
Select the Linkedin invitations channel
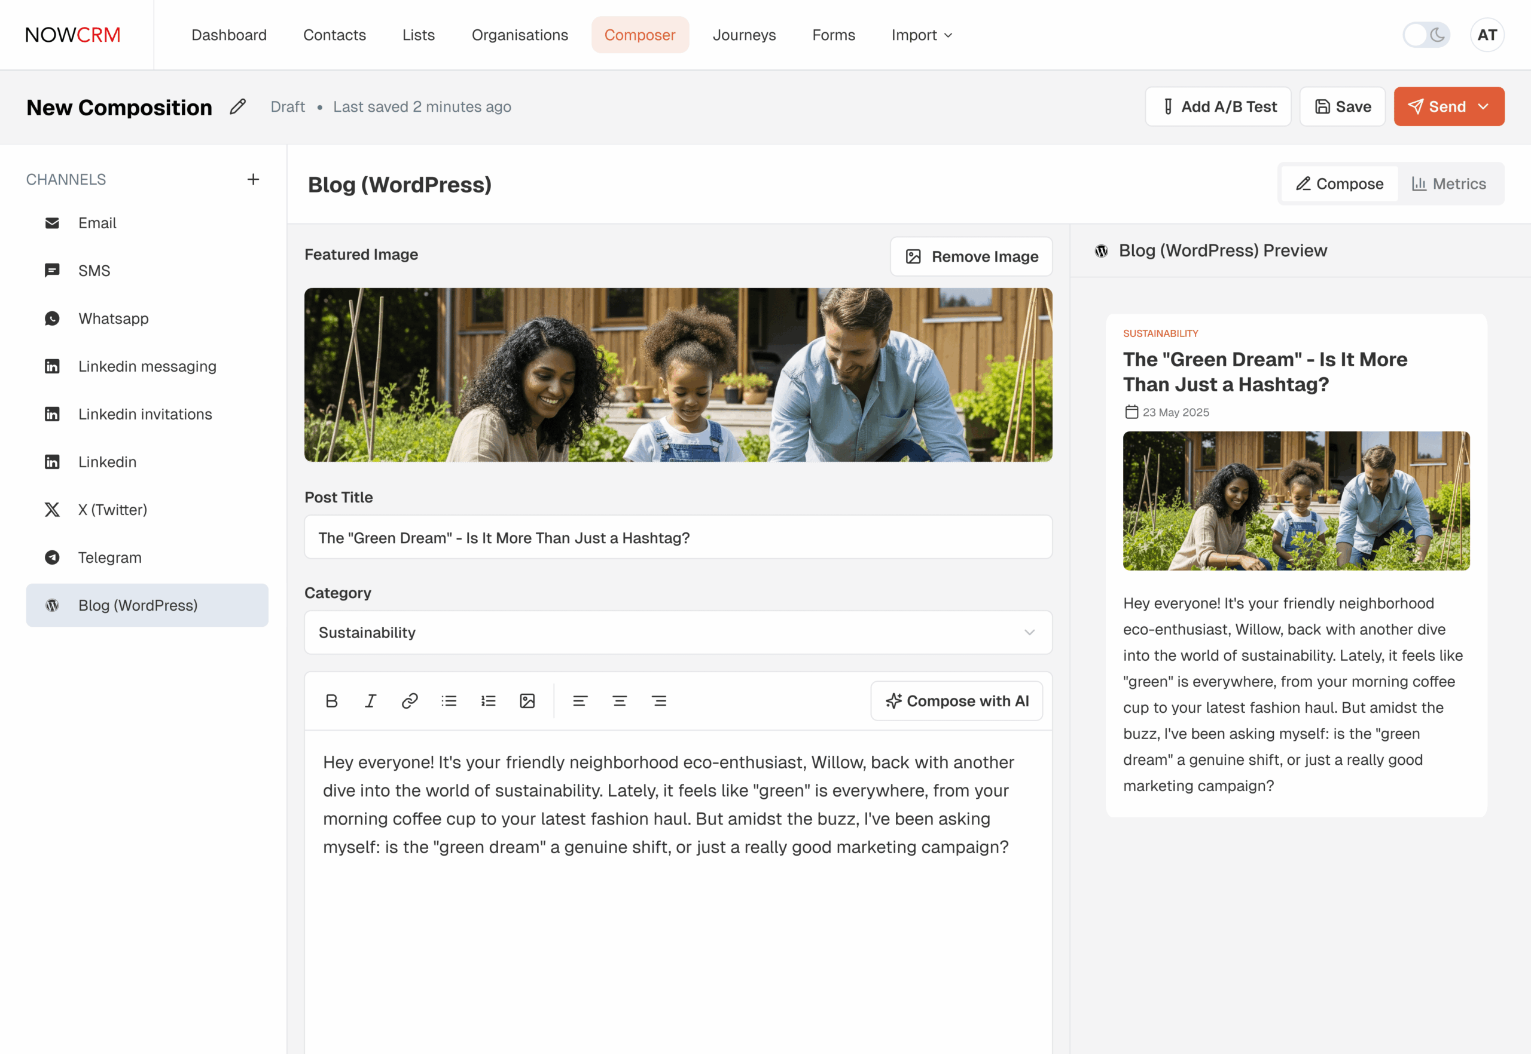point(147,414)
